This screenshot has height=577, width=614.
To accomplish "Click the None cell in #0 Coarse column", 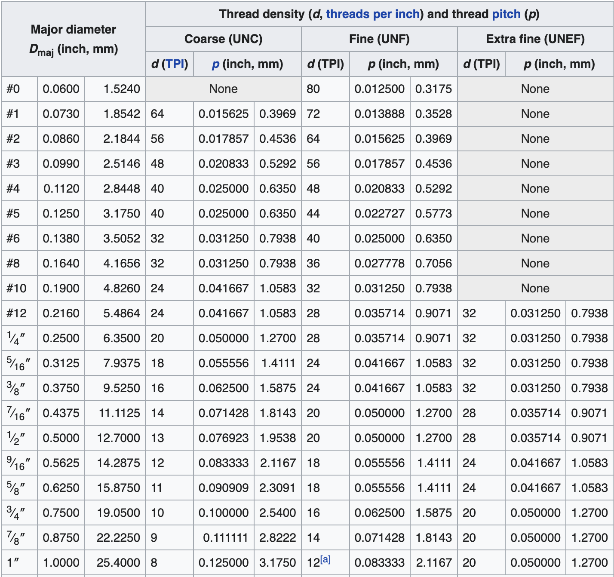I will click(x=224, y=89).
